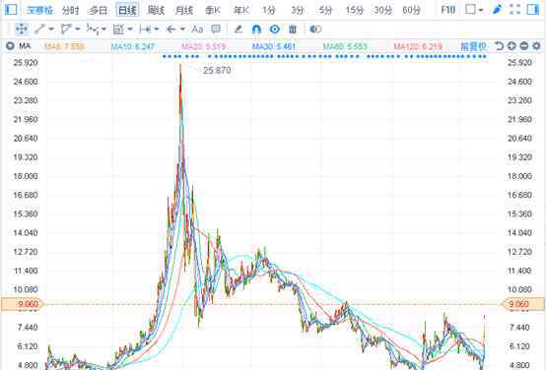Toggle the blue drawing pen tool
The height and width of the screenshot is (370, 546).
pos(497,10)
